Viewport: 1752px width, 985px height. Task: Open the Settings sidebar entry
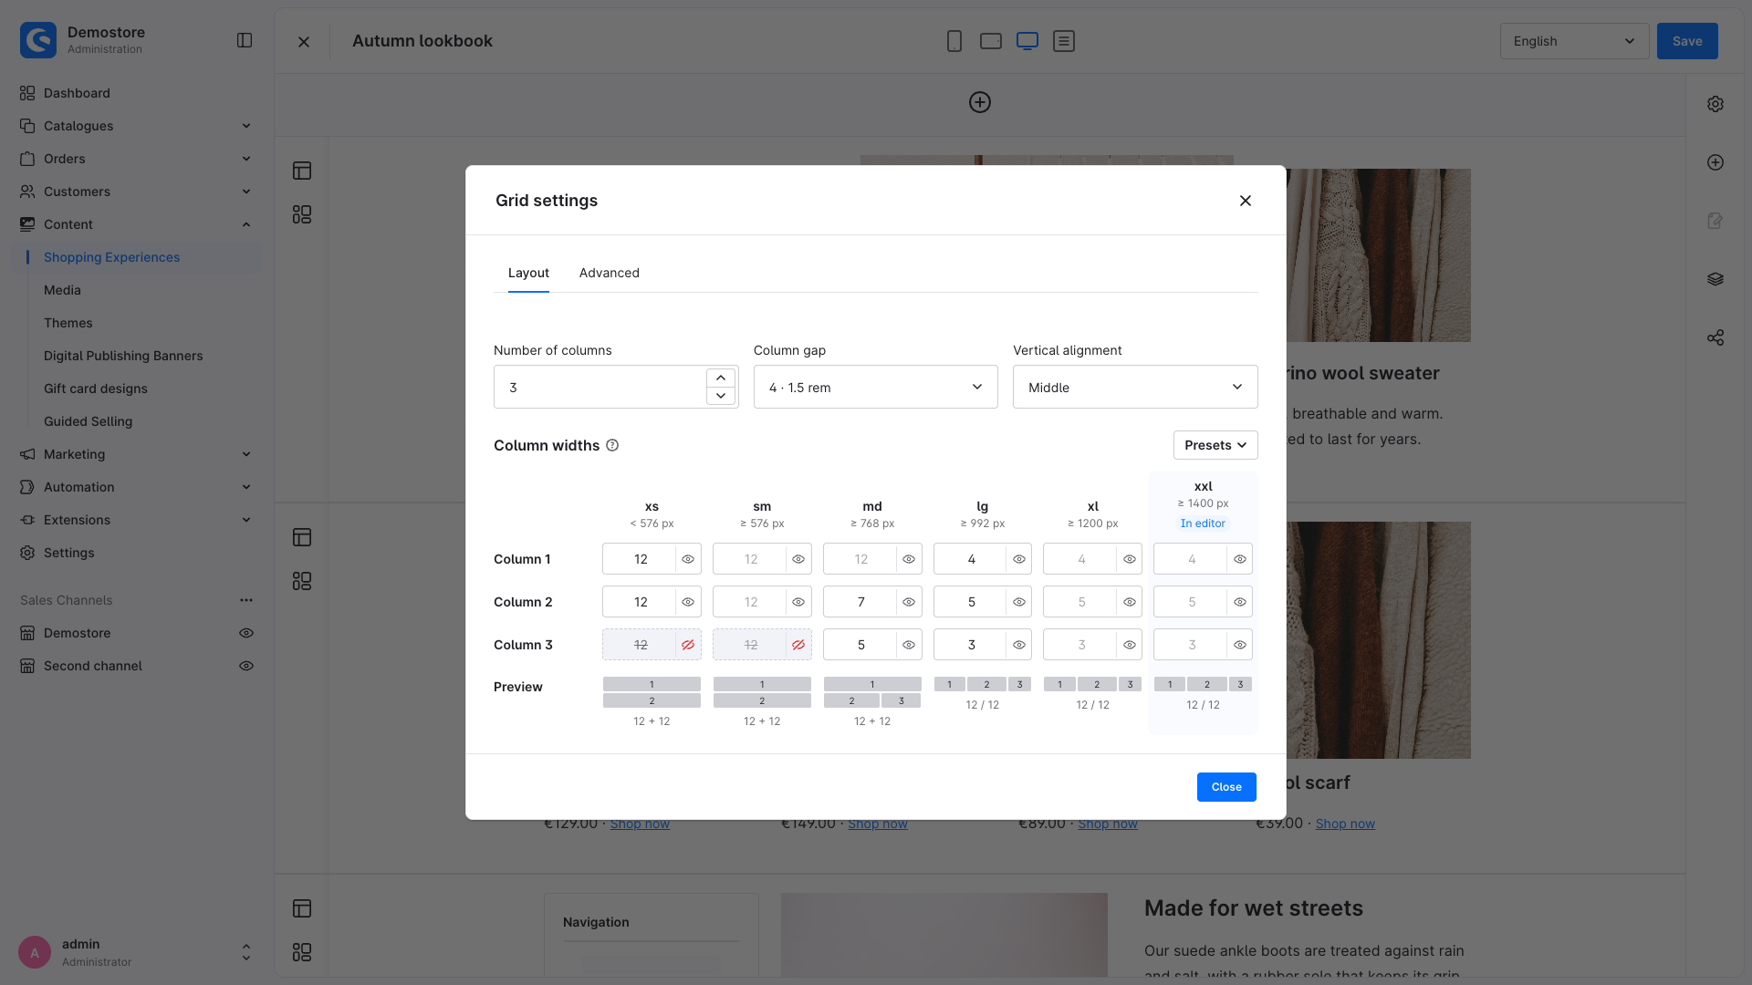(x=137, y=553)
